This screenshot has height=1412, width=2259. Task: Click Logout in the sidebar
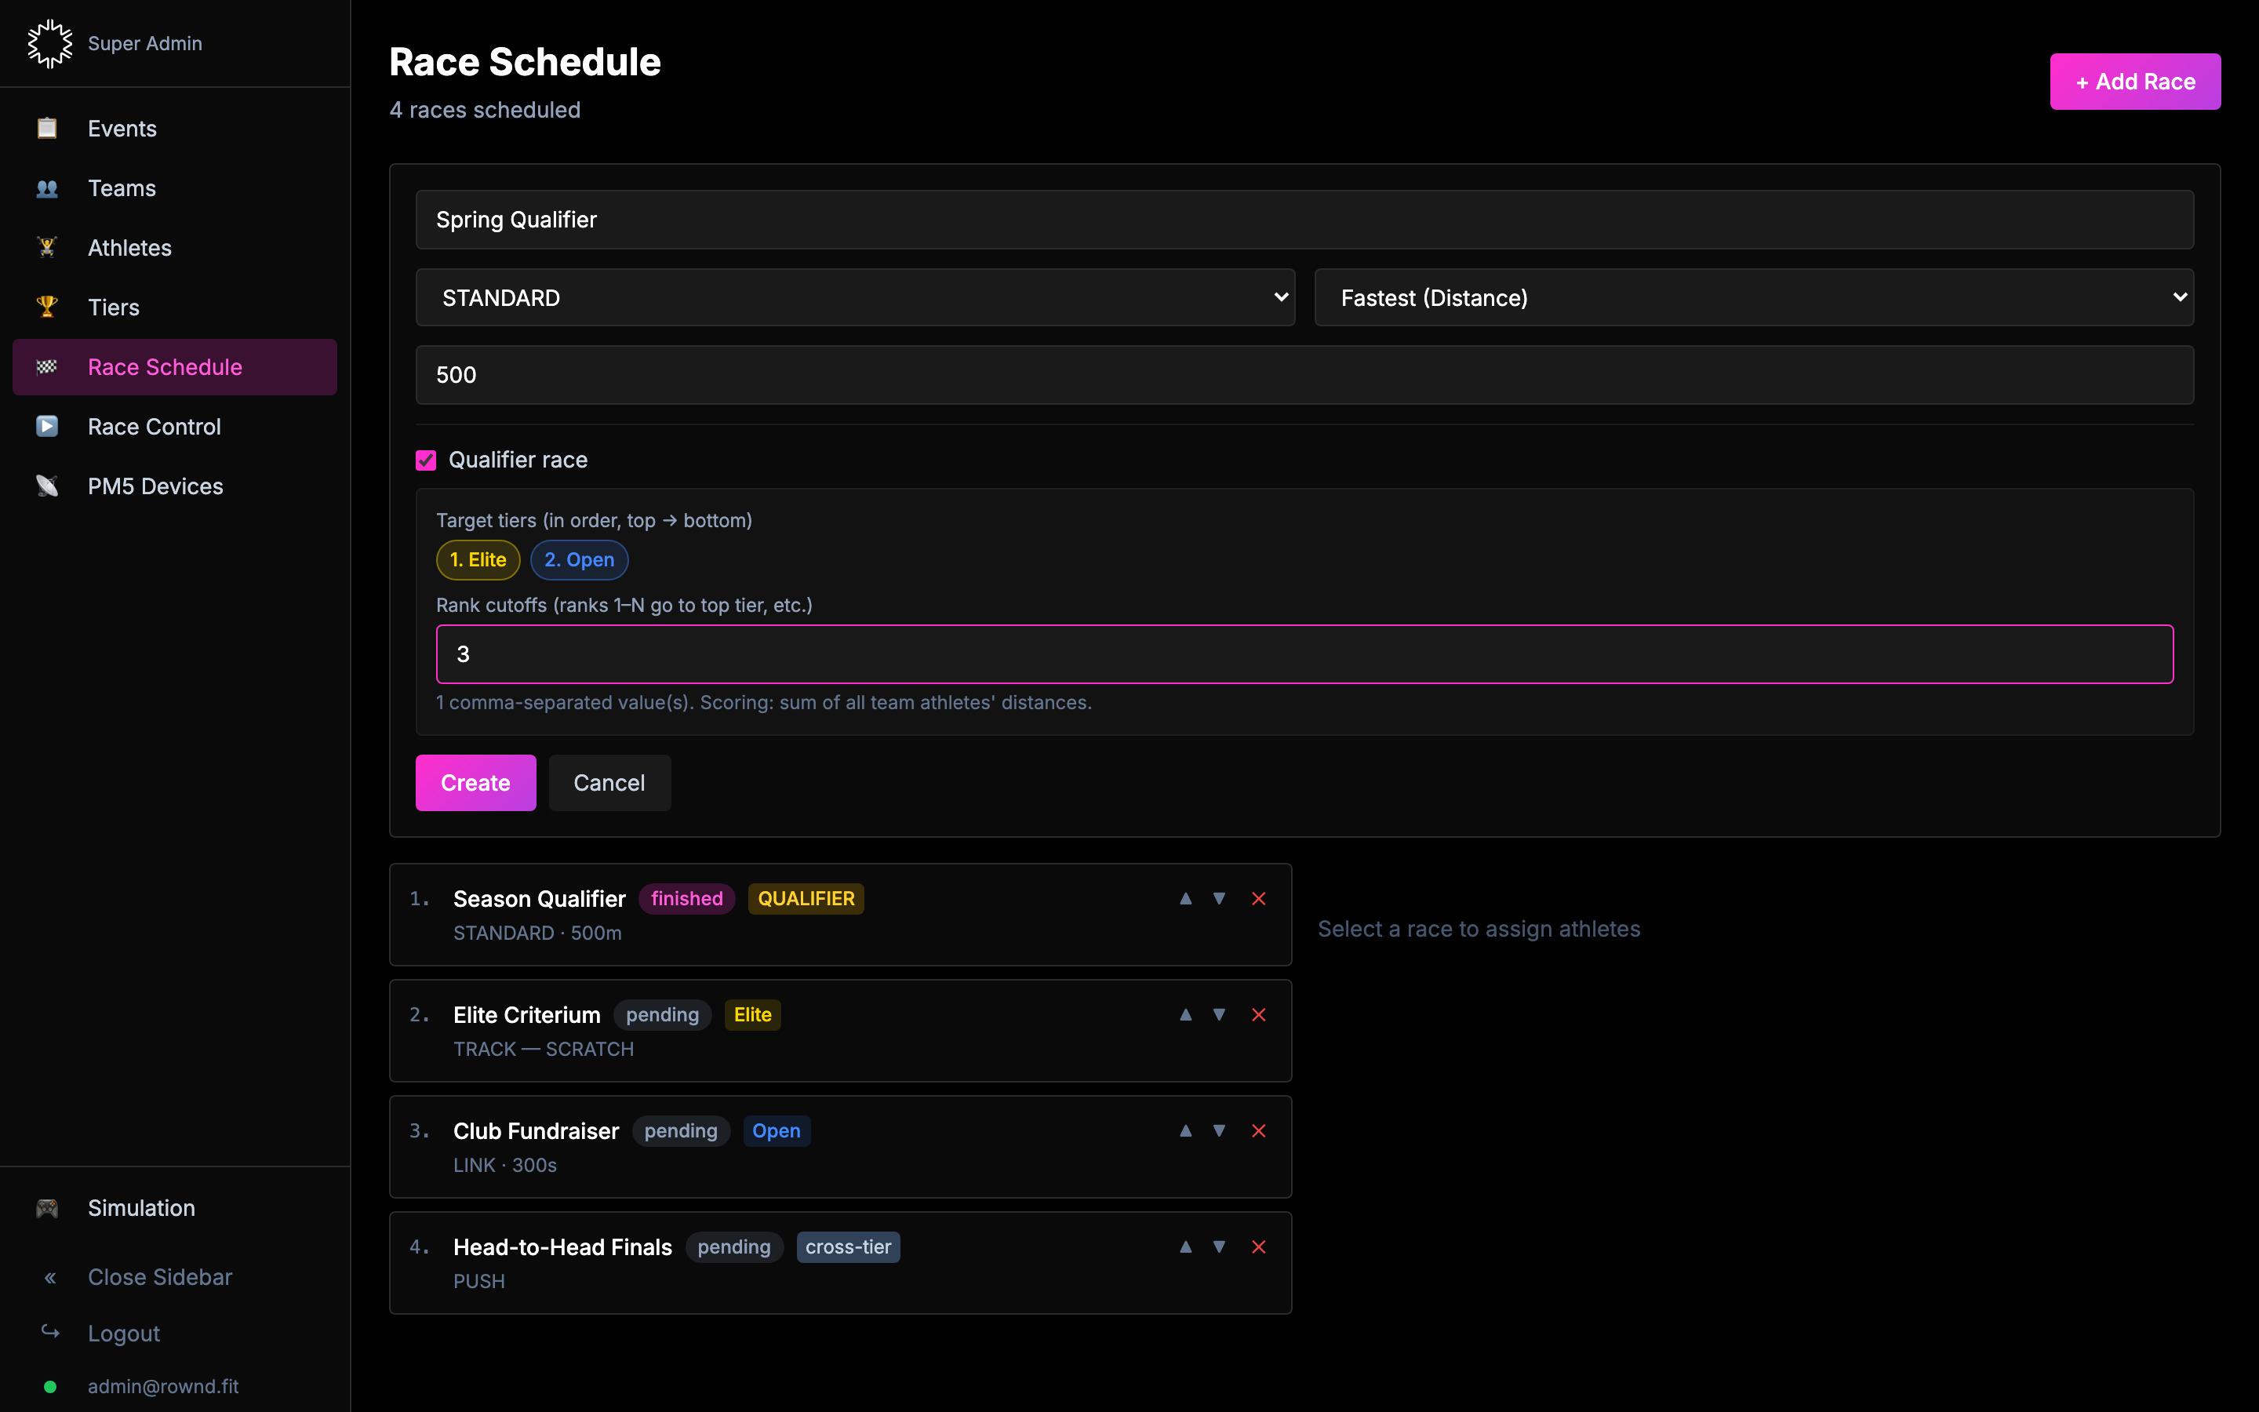123,1333
